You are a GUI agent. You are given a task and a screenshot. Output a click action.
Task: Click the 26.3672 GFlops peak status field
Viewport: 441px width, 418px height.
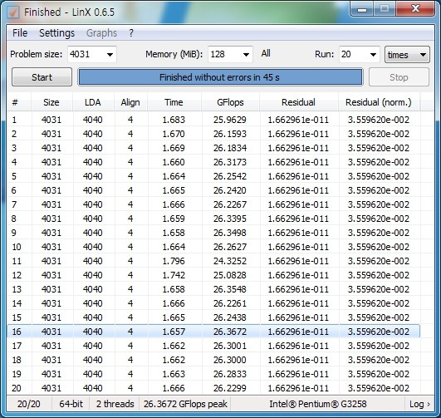tap(185, 404)
